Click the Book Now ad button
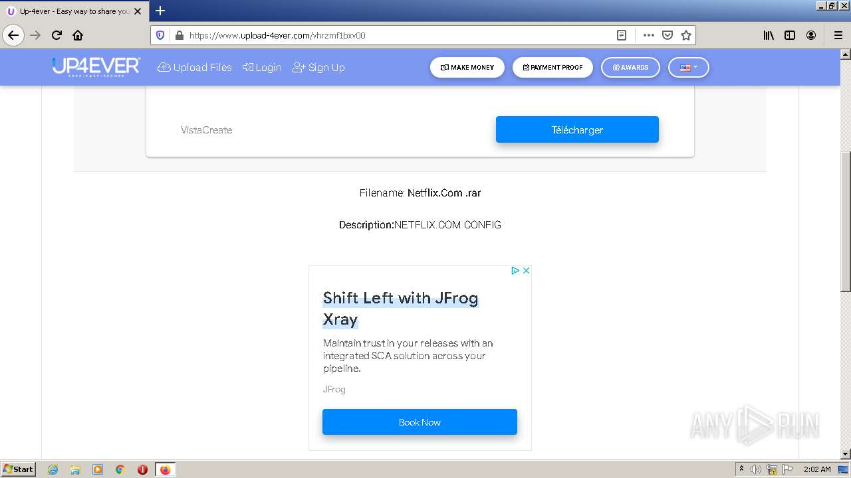 (420, 422)
